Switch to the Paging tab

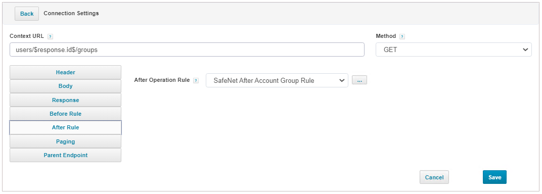[65, 141]
